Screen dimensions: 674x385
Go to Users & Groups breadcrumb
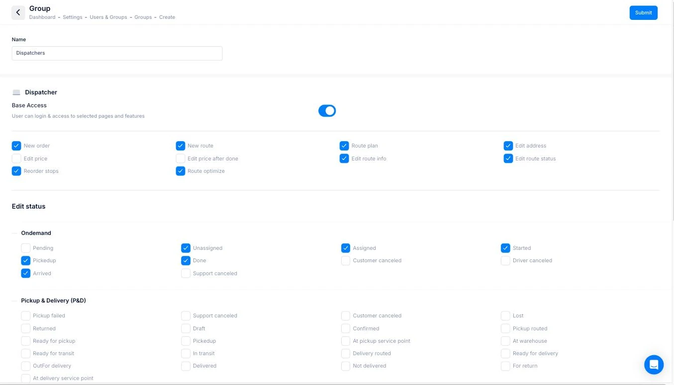click(x=108, y=17)
